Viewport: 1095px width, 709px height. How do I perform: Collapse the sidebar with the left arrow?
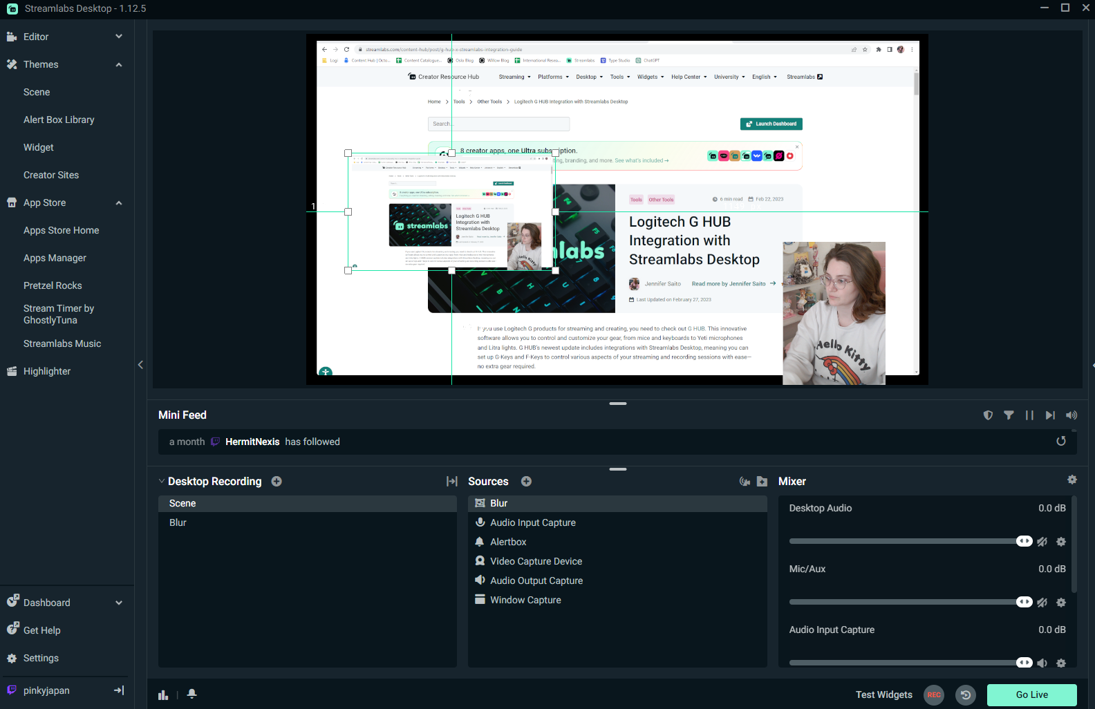click(140, 365)
